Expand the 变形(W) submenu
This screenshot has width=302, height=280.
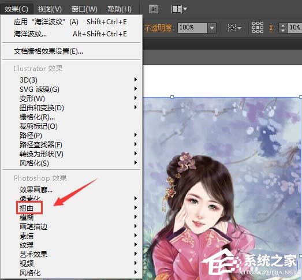[x=70, y=98]
